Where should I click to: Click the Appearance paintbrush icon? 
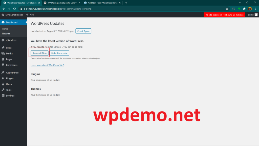click(x=3, y=72)
